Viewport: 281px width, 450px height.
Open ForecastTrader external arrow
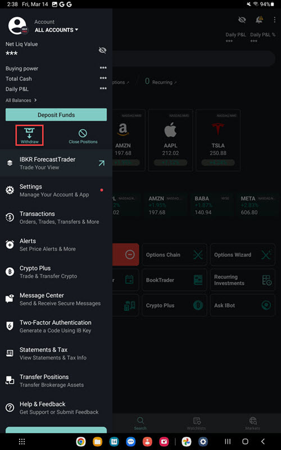point(102,163)
